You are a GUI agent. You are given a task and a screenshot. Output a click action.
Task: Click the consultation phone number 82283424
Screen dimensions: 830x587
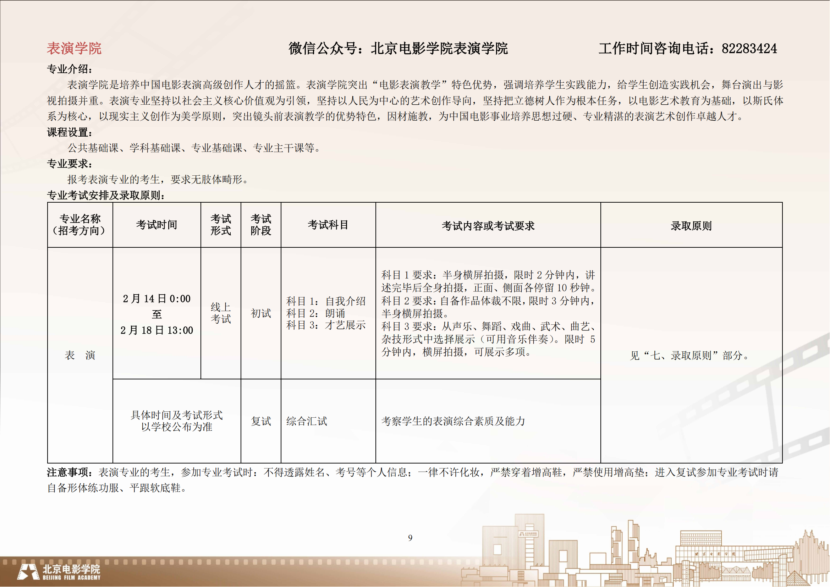pos(749,48)
